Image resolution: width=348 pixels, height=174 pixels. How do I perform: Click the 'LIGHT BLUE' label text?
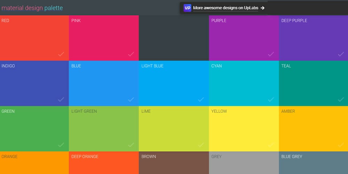point(152,66)
